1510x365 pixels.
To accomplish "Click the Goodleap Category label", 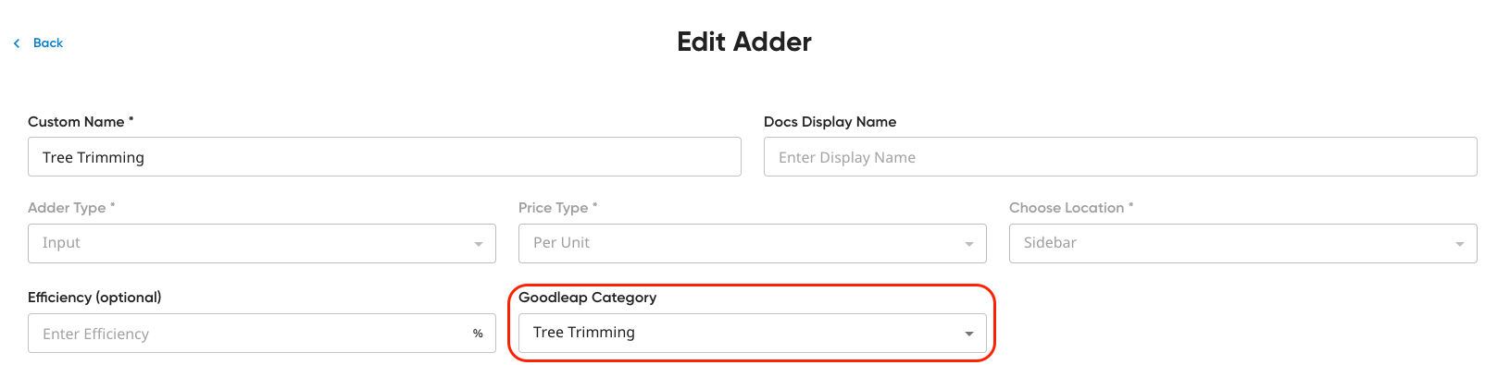I will pyautogui.click(x=588, y=298).
